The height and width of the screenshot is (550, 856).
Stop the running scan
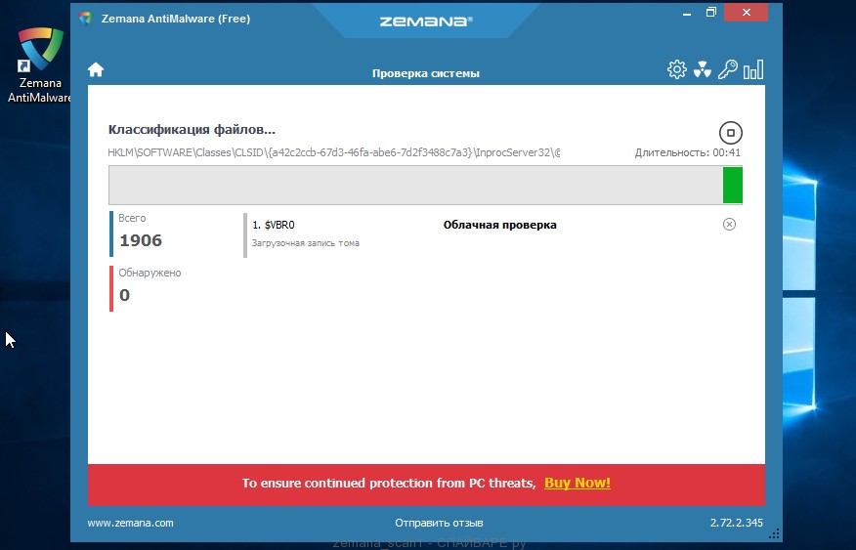point(731,133)
